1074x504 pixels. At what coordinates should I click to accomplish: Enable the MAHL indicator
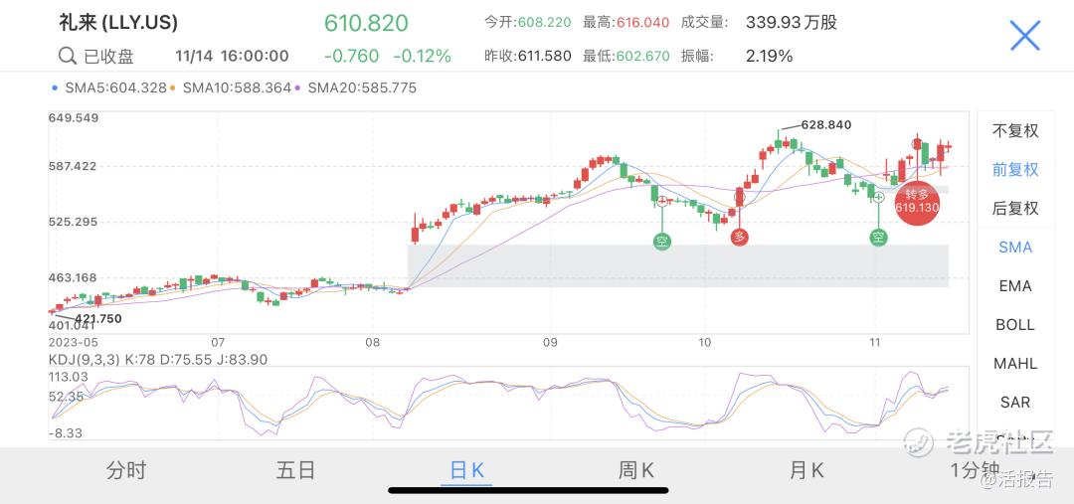click(x=1014, y=364)
